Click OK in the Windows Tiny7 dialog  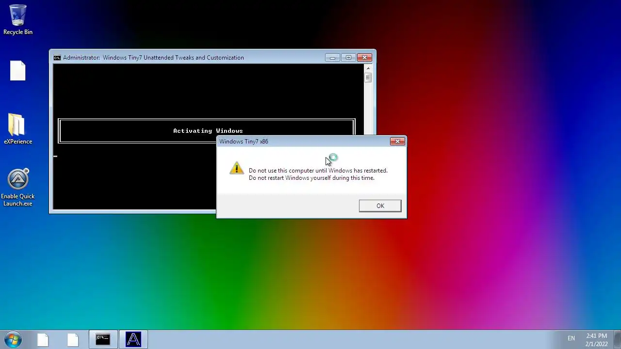(x=380, y=206)
